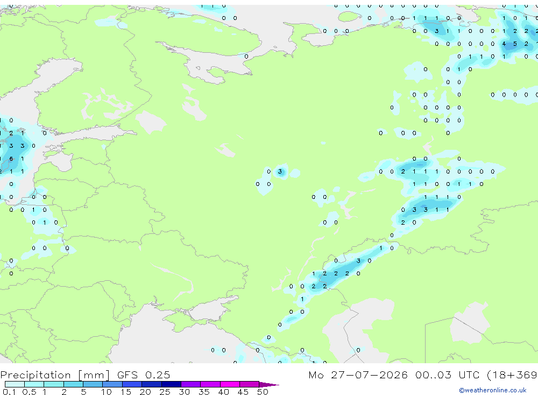Click the "Precipitation [mm]" title text

pyautogui.click(x=55, y=375)
